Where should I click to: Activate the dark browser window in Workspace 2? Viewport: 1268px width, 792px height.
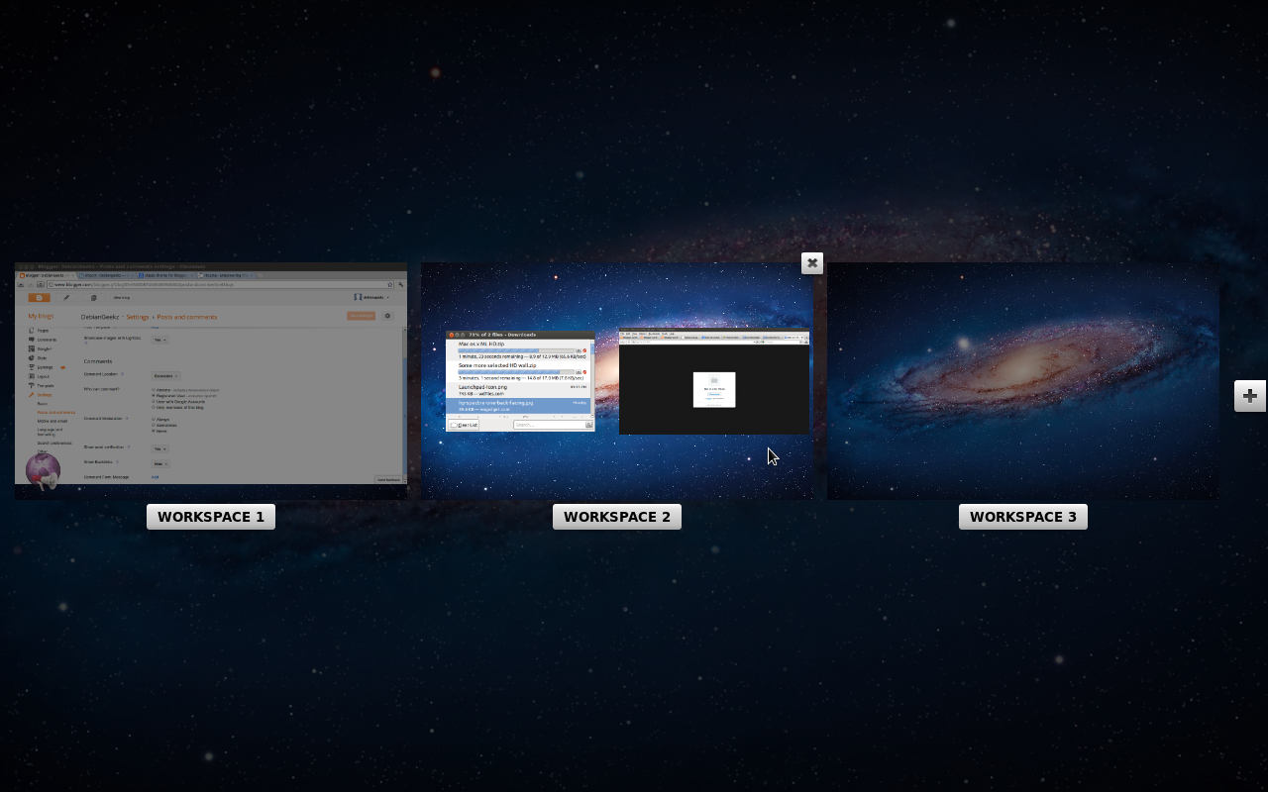(714, 381)
